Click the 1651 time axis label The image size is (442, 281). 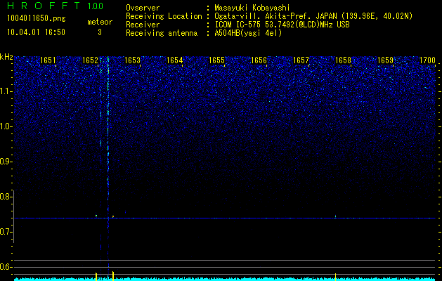click(x=48, y=60)
